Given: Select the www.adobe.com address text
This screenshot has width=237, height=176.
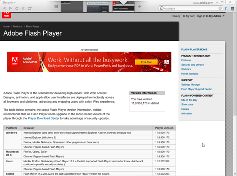Looking at the screenshot, I should [x=203, y=3].
